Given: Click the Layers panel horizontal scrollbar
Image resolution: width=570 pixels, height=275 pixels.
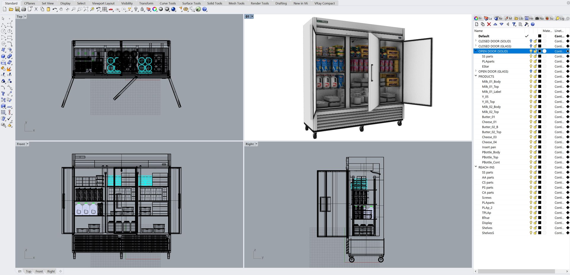Looking at the screenshot, I should [517, 271].
